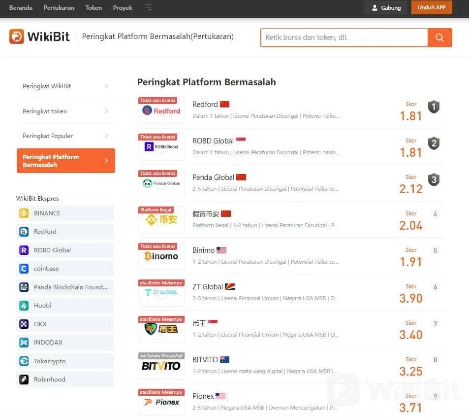Click the Unduh APP button
The height and width of the screenshot is (417, 469).
(432, 7)
